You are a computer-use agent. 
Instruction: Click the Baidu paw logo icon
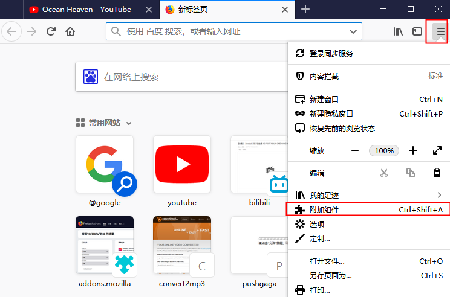[91, 77]
